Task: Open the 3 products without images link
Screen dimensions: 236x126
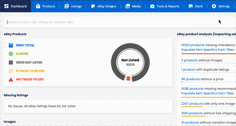Action: pyautogui.click(x=189, y=60)
